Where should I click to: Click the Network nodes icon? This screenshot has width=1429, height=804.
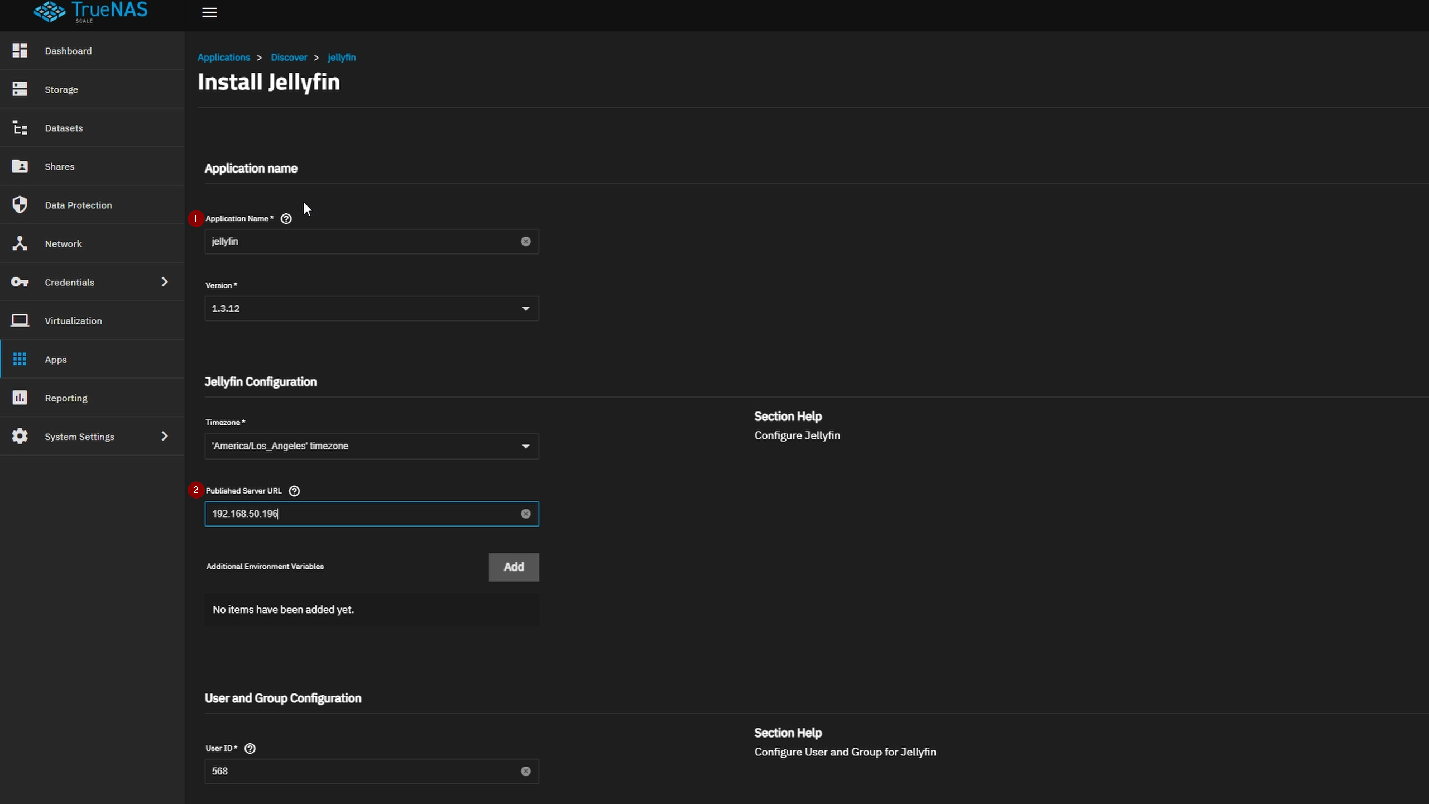20,243
